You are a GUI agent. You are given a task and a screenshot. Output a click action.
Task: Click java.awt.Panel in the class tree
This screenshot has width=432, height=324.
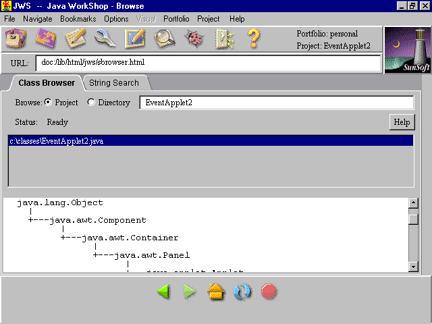click(x=152, y=255)
